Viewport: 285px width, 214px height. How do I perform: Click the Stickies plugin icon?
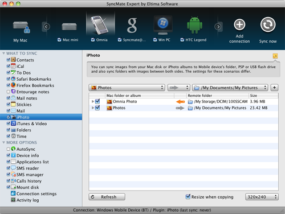coord(13,104)
